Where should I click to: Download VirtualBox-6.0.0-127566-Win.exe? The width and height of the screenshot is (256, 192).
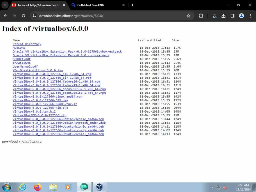pyautogui.click(x=40, y=108)
